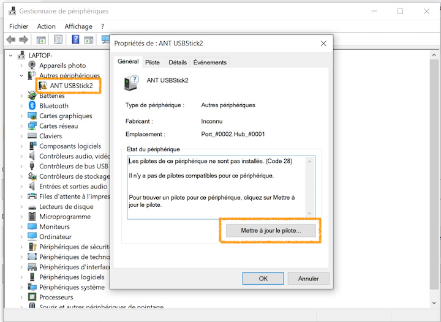Click the Port_#0002.Hub_#0001 location value

click(233, 134)
